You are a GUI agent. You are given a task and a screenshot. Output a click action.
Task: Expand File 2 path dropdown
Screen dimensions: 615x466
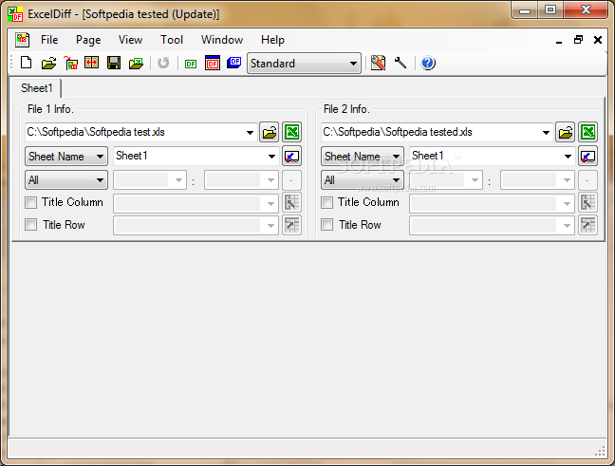click(x=546, y=133)
